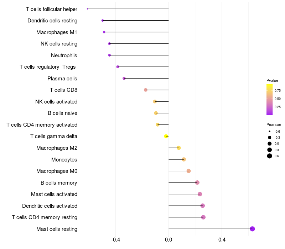Click the Macrophages M1 data point

pyautogui.click(x=104, y=32)
